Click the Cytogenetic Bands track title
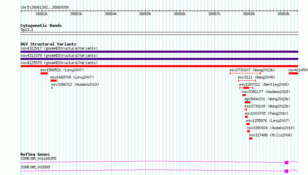 click(41, 25)
